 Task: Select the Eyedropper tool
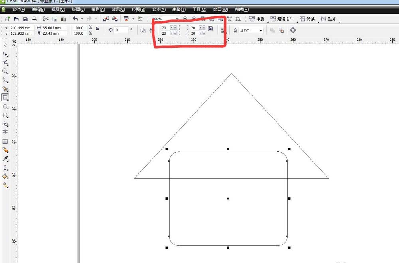coord(5,159)
